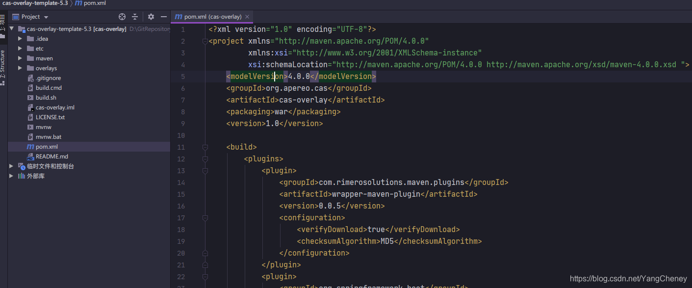Expand the etc folder
The height and width of the screenshot is (288, 692).
(x=20, y=49)
